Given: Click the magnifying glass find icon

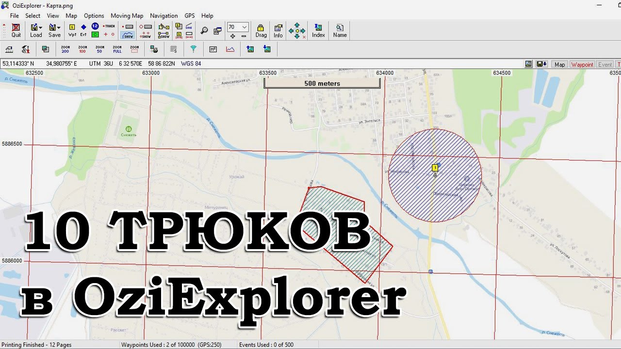Looking at the screenshot, I should 204,31.
